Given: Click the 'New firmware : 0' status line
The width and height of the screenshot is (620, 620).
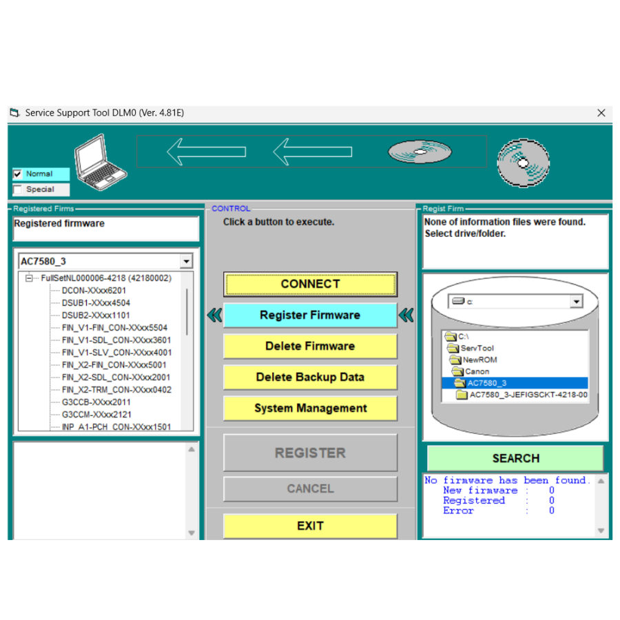Looking at the screenshot, I should [499, 490].
